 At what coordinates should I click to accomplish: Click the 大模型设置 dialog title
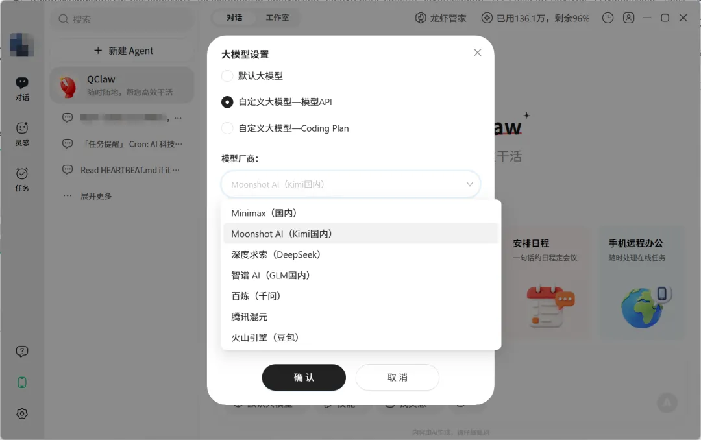pyautogui.click(x=245, y=55)
